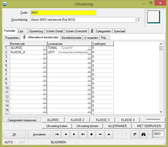168x147 pixels.
Task: Click the ALUROC category button
Action: [53, 120]
